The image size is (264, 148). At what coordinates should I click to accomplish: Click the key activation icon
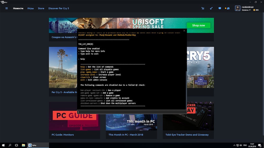[x=211, y=8]
